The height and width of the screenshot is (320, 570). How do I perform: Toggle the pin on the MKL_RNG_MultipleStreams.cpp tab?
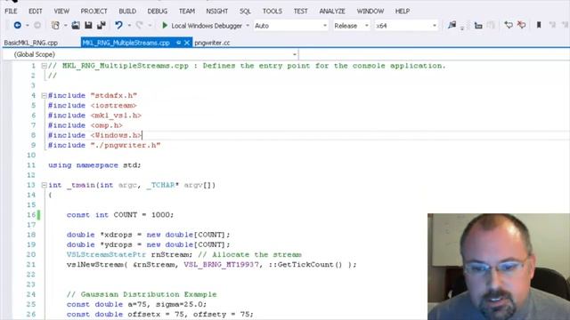[x=178, y=43]
